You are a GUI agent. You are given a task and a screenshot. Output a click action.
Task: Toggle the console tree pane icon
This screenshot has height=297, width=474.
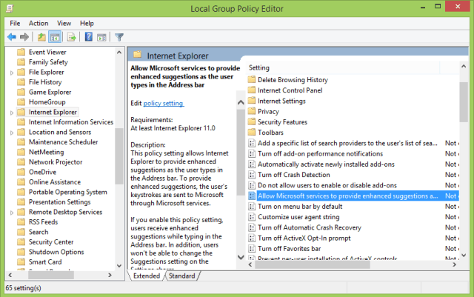[55, 37]
